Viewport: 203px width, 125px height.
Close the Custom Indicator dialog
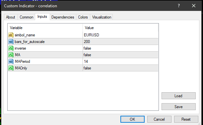pos(194,6)
